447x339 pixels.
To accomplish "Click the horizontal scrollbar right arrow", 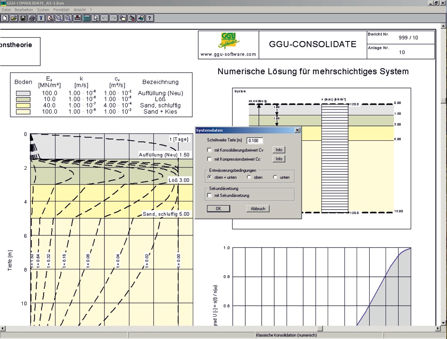I will click(x=438, y=328).
